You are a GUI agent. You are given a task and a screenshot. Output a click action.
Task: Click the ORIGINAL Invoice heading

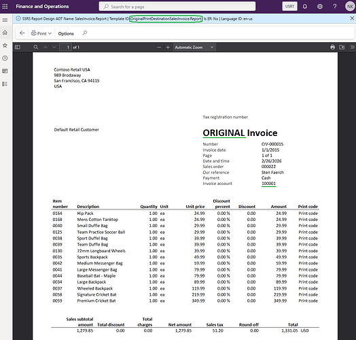[240, 133]
